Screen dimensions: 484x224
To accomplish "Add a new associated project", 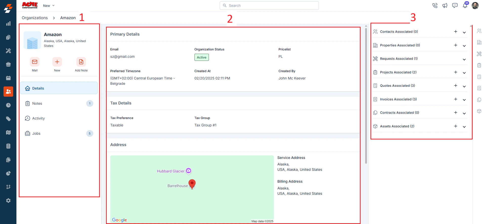I will point(456,72).
